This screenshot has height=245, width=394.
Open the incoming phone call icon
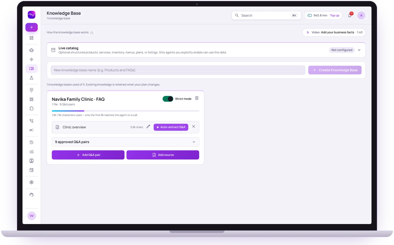click(31, 121)
